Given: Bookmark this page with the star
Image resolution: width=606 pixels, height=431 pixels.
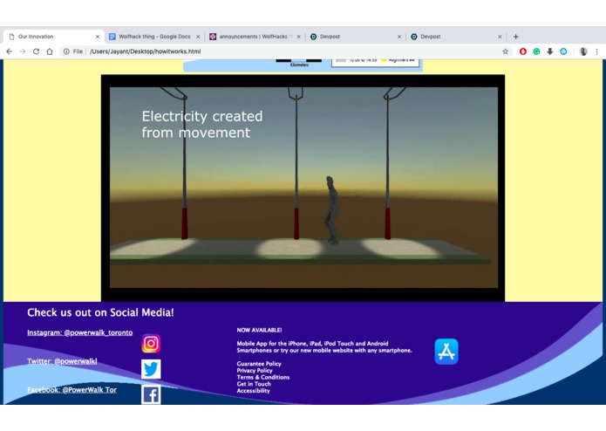Looking at the screenshot, I should click(505, 51).
